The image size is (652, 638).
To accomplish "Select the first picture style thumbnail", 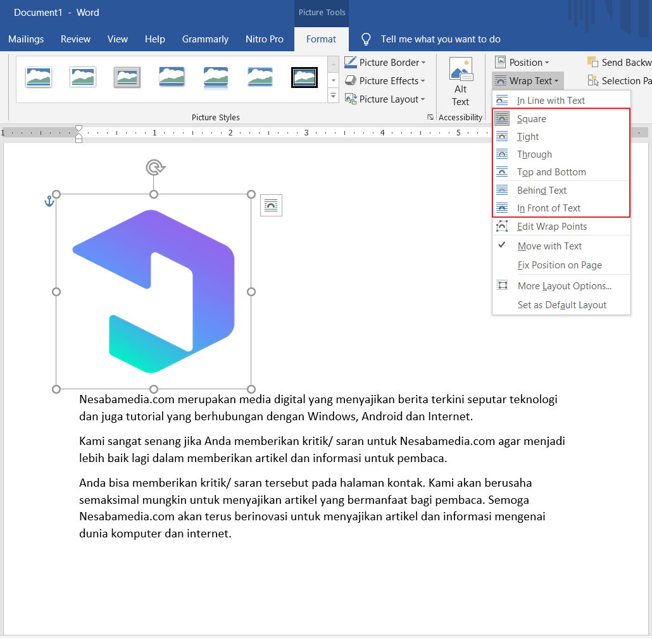I will tap(39, 77).
